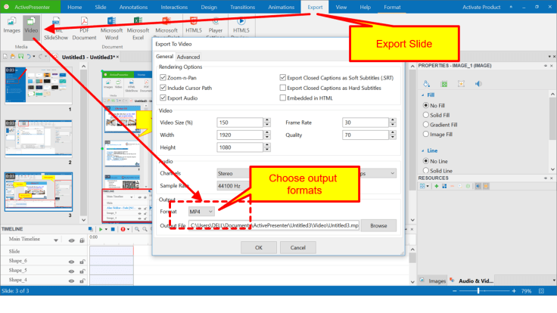
Task: Lock the Main Timeline lock icon
Action: point(82,240)
